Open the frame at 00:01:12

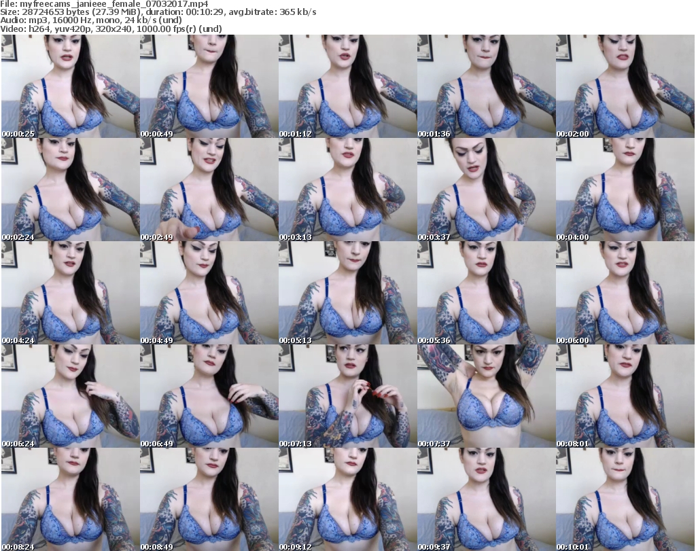pyautogui.click(x=347, y=86)
